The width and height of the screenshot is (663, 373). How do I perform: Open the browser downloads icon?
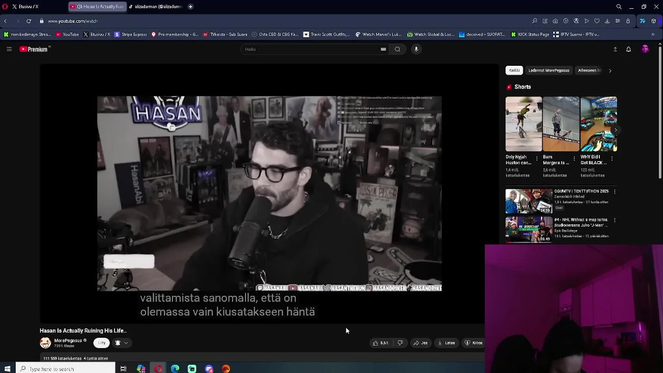click(x=607, y=21)
